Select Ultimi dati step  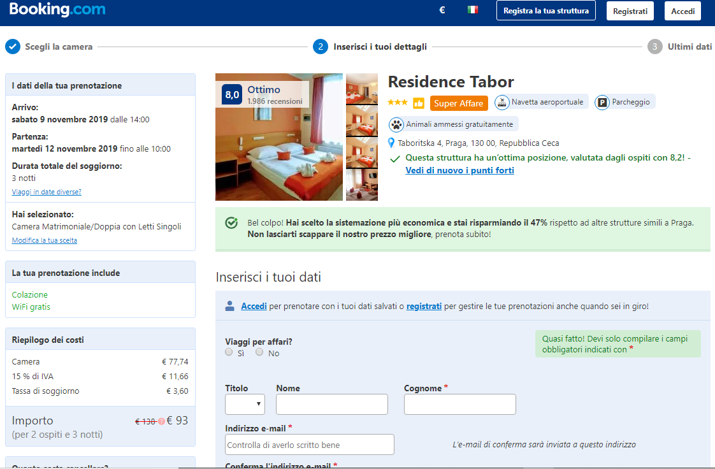point(690,47)
